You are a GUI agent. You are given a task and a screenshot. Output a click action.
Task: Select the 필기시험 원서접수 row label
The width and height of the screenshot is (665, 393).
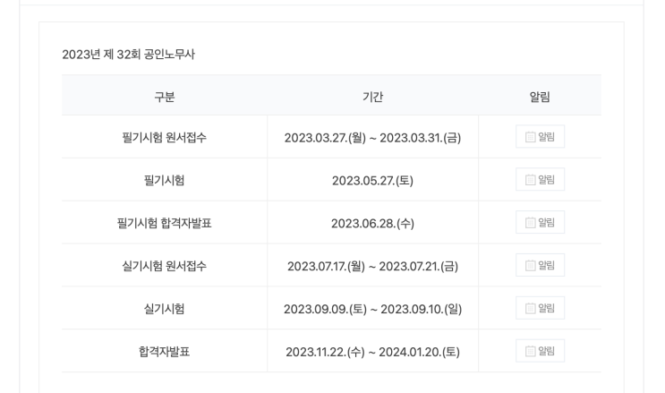164,138
